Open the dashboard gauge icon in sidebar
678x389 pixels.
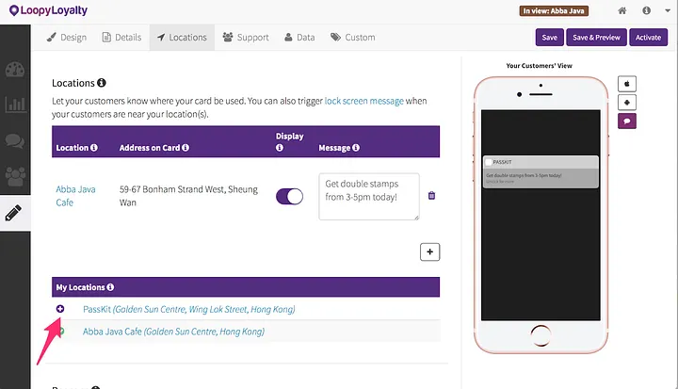coord(15,70)
